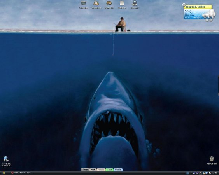Click the BENCHforum taskbar window button
This screenshot has width=219, height=175.
pyautogui.click(x=22, y=173)
